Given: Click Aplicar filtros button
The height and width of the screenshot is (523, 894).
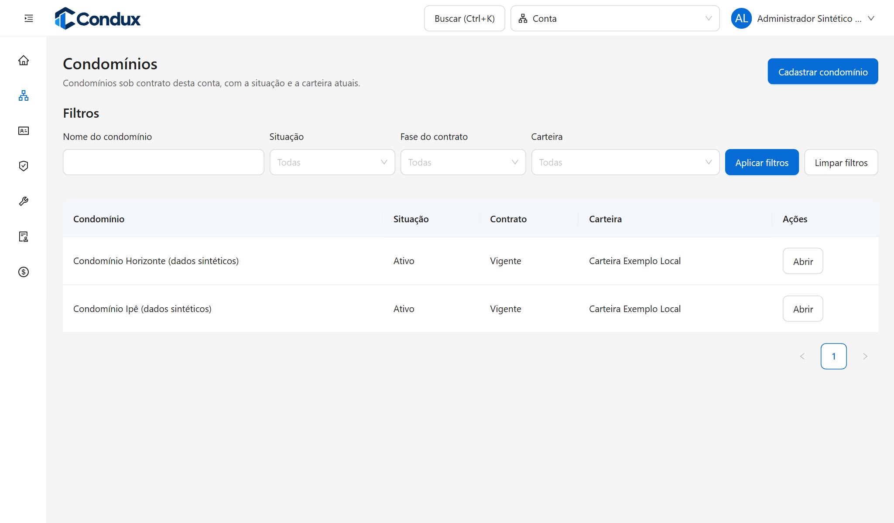Looking at the screenshot, I should click(x=762, y=162).
